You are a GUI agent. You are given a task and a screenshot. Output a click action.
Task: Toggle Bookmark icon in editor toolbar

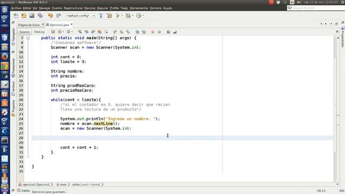tap(128, 32)
